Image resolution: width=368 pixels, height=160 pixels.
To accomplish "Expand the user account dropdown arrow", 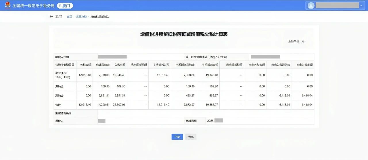I will pos(361,6).
